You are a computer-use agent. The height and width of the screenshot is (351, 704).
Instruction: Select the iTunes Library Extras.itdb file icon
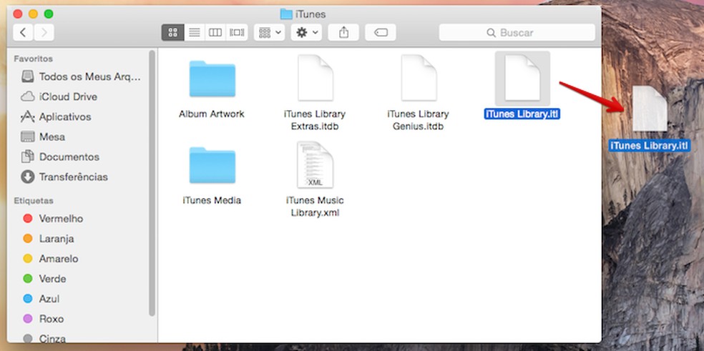[316, 78]
